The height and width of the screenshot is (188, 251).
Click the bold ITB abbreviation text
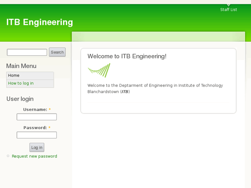pos(125,92)
